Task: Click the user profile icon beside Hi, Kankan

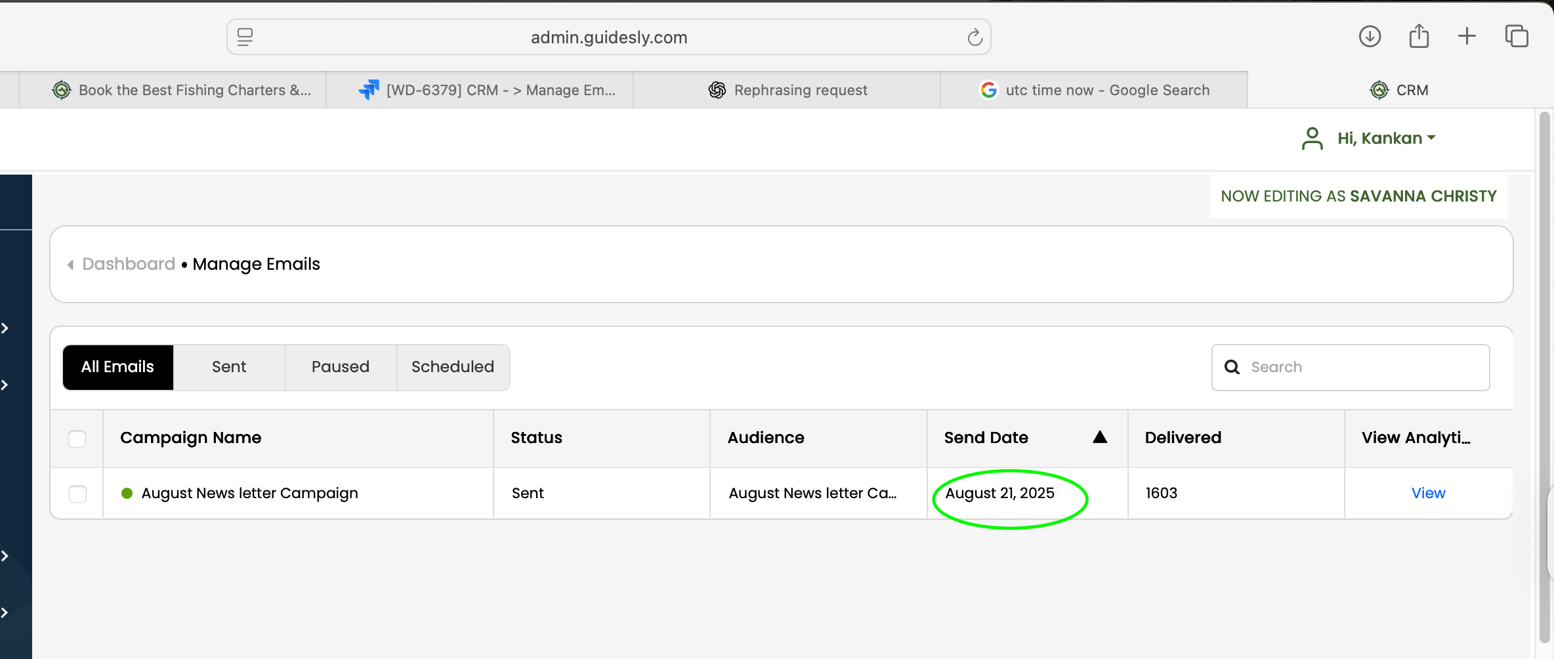Action: tap(1312, 138)
